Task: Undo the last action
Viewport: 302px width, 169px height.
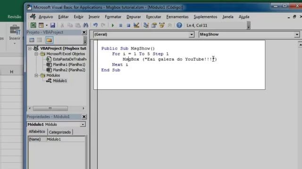Action: pyautogui.click(x=95, y=25)
